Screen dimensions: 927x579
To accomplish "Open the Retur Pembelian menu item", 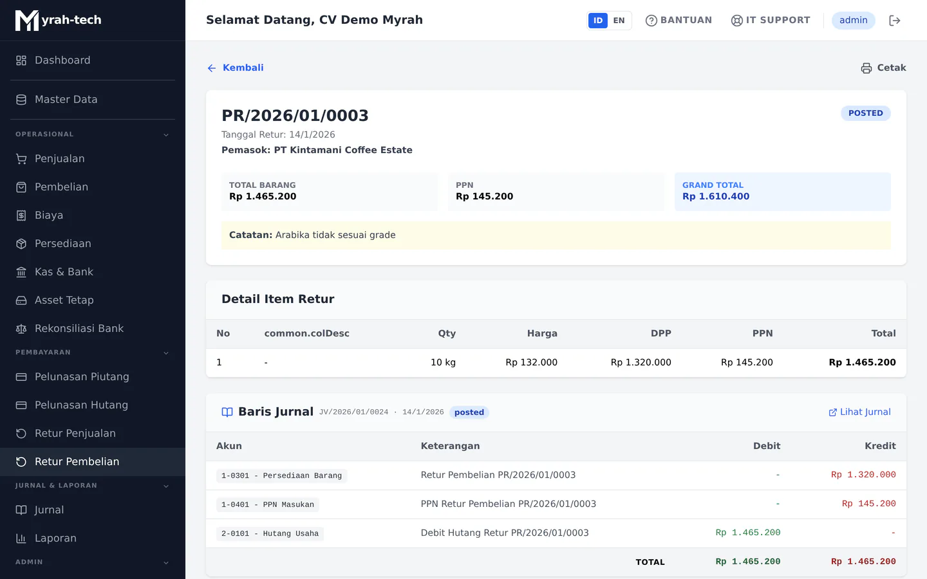I will (x=93, y=462).
